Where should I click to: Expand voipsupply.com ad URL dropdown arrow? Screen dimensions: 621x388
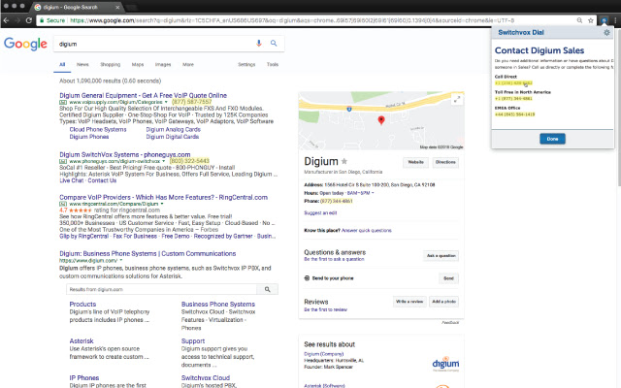166,102
